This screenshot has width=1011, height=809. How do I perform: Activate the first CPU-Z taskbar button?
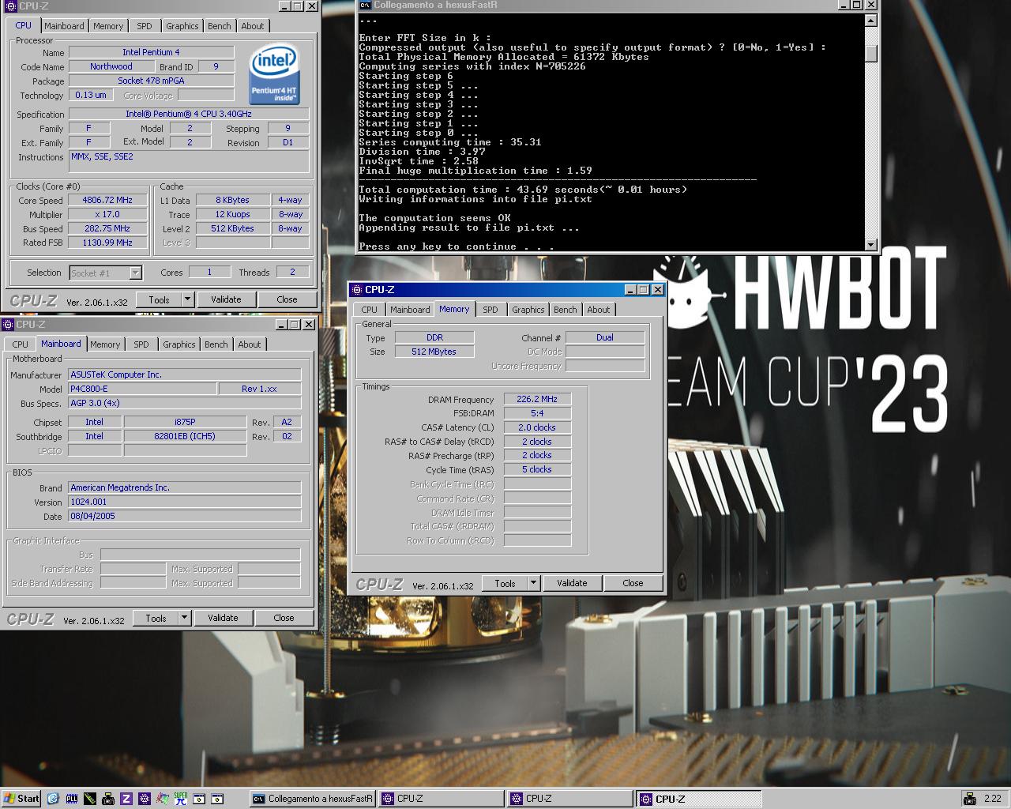[442, 799]
